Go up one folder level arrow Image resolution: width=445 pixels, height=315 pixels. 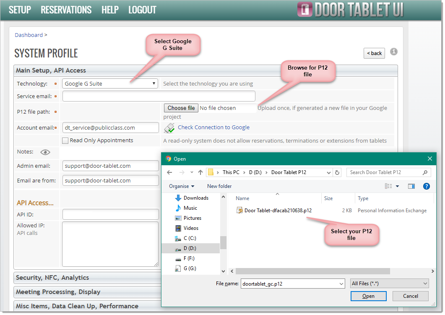(x=200, y=172)
